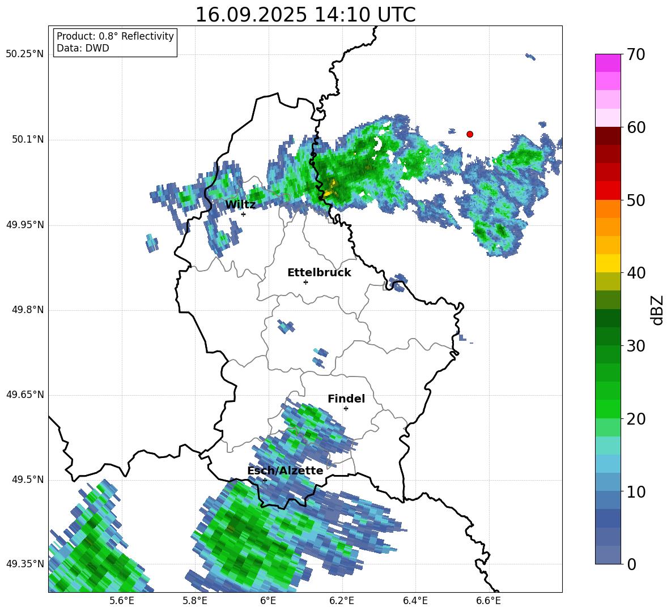Click the 10 tick label on colorbar
This screenshot has height=612, width=671.
click(x=636, y=492)
